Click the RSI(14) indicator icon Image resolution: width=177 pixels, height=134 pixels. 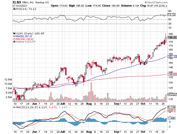(14, 9)
